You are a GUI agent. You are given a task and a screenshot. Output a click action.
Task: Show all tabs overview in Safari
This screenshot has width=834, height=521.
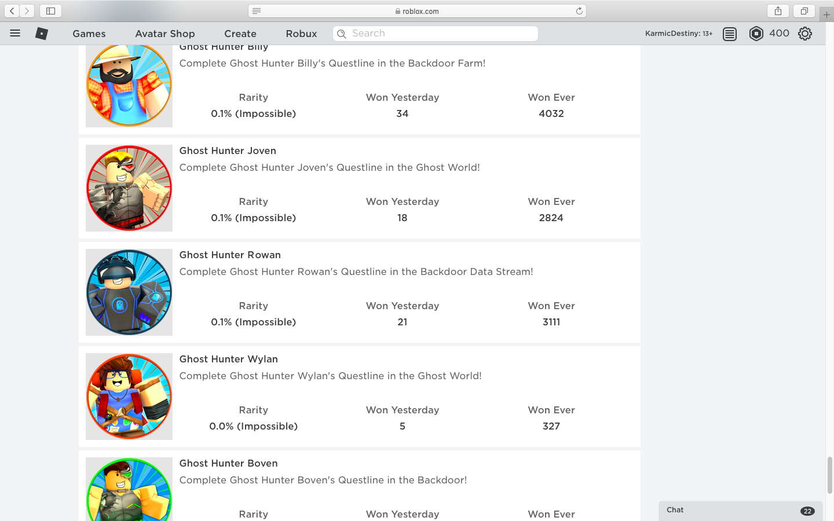804,11
